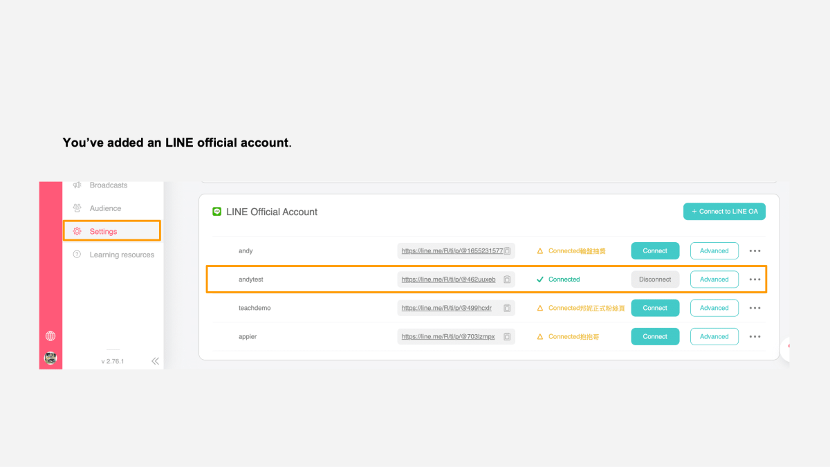
Task: Click the profile avatar at sidebar bottom
Action: click(x=50, y=359)
